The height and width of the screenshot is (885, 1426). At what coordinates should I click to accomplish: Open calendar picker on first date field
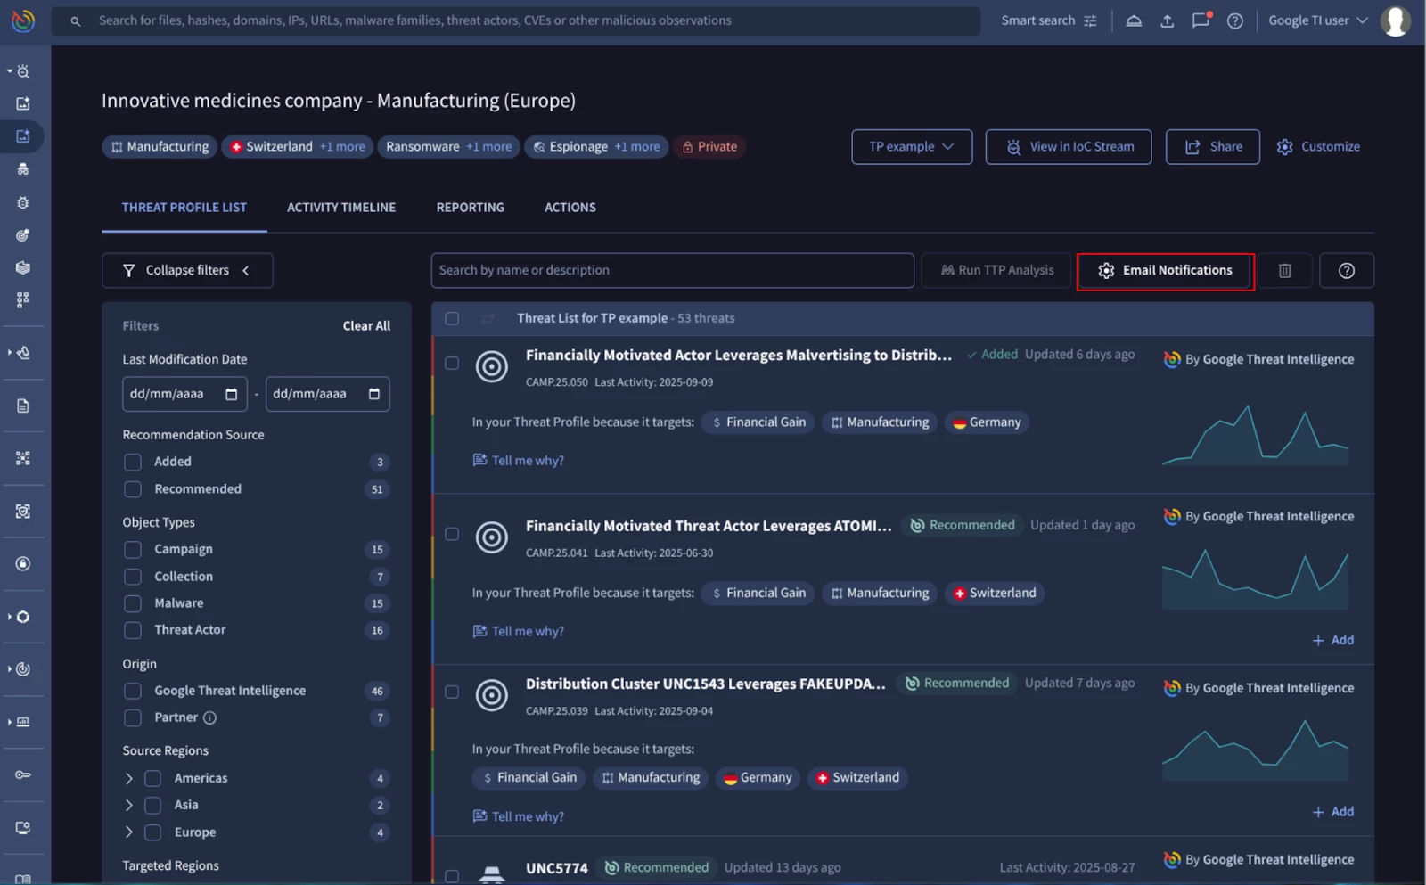click(x=231, y=394)
